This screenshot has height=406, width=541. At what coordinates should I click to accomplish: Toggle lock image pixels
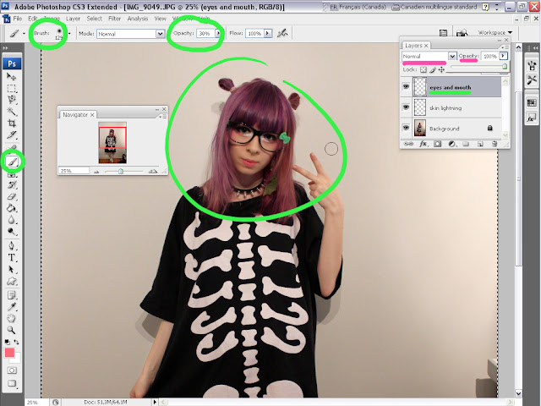[432, 69]
